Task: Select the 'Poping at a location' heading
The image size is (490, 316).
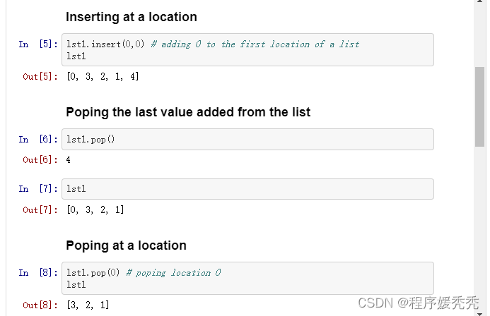Action: (x=127, y=245)
